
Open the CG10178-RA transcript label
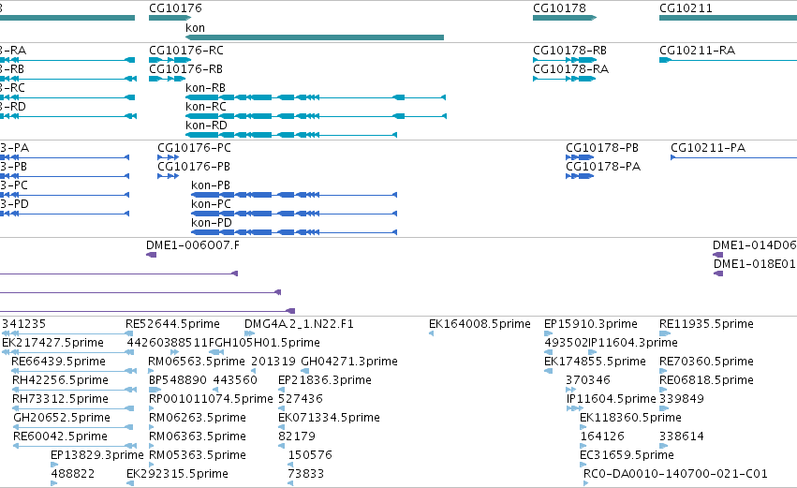tap(570, 69)
